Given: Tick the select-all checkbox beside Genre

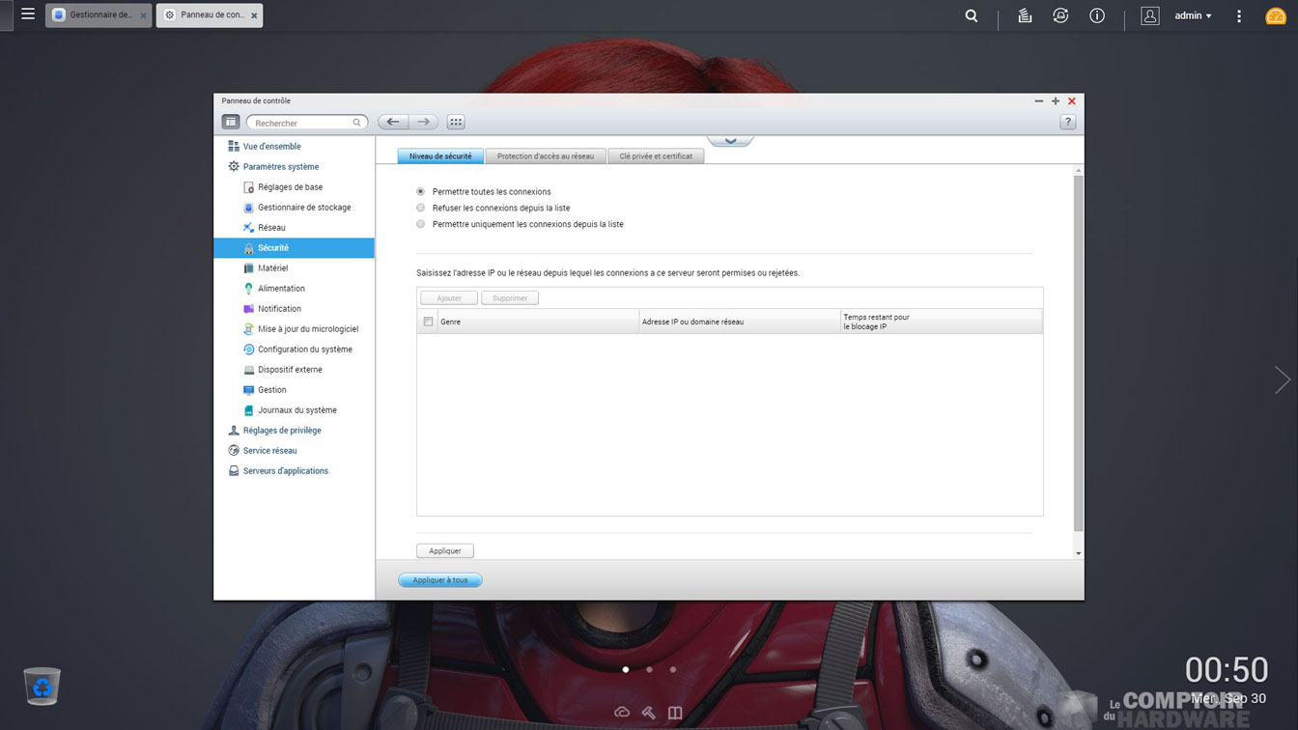Looking at the screenshot, I should pos(428,322).
